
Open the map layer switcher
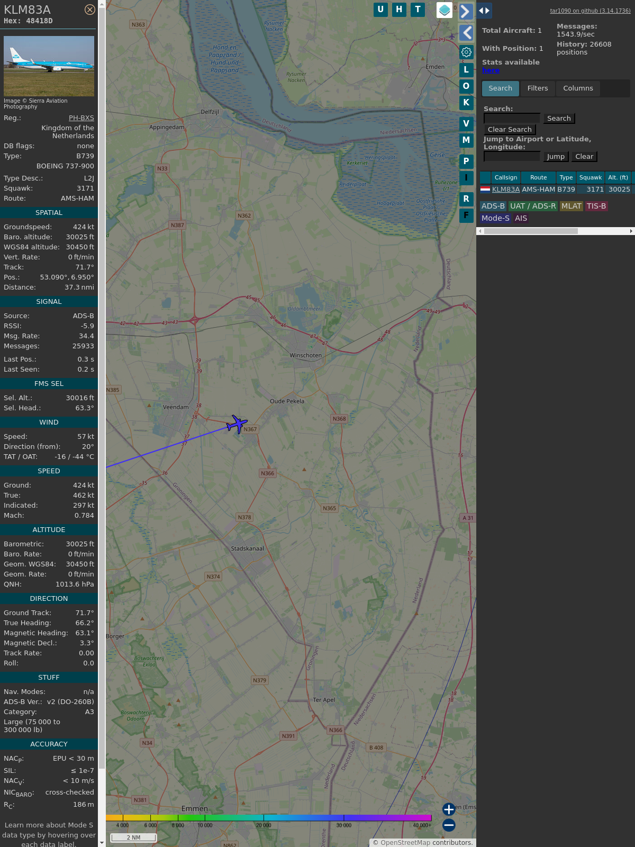point(444,10)
